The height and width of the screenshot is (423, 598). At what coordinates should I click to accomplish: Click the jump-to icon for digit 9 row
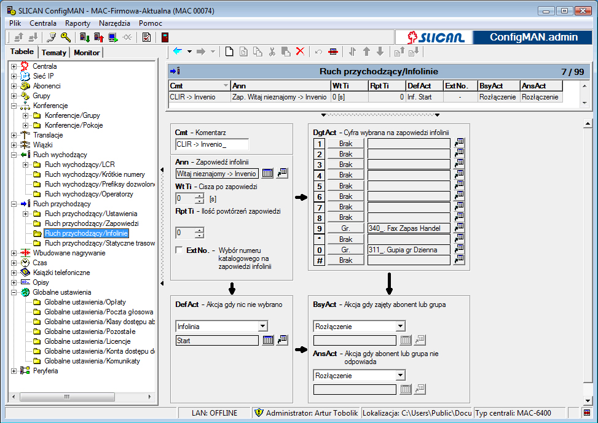[x=459, y=228]
